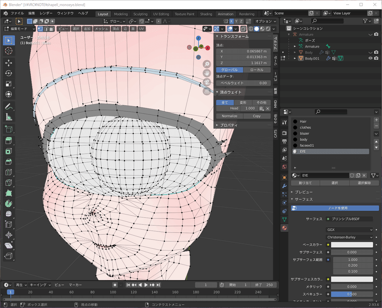Expand the Body.001 tree item
This screenshot has height=308, width=382.
click(x=295, y=58)
